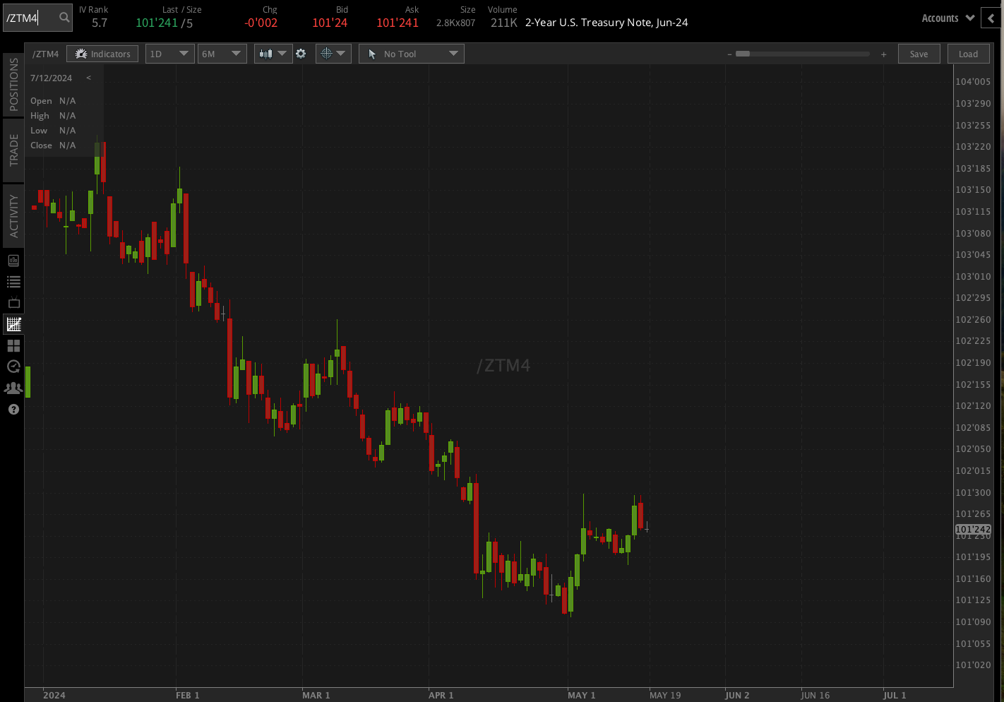The image size is (1004, 702).
Task: Open chart settings gear icon
Action: [x=301, y=54]
